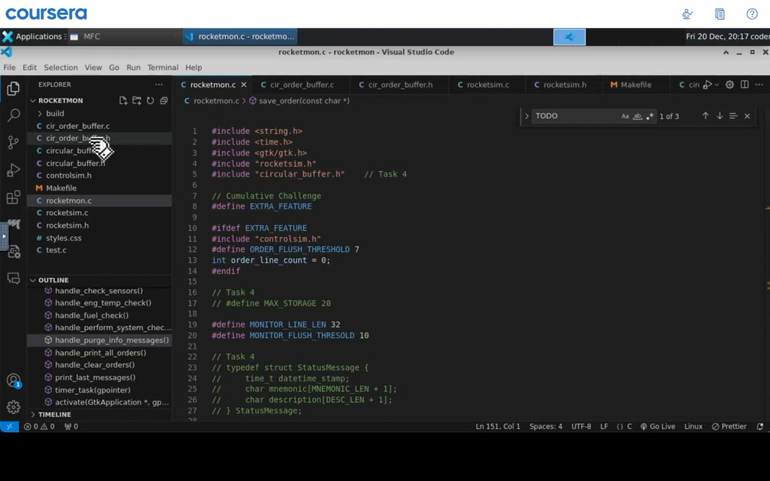Open the Run and Debug view

tap(13, 170)
